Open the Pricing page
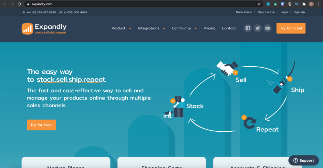 (209, 28)
